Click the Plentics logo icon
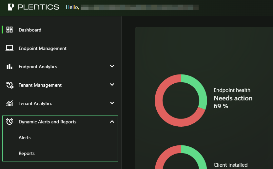The image size is (273, 169). pos(11,7)
